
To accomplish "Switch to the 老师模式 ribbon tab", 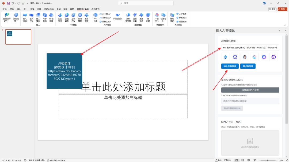I will tap(96, 9).
